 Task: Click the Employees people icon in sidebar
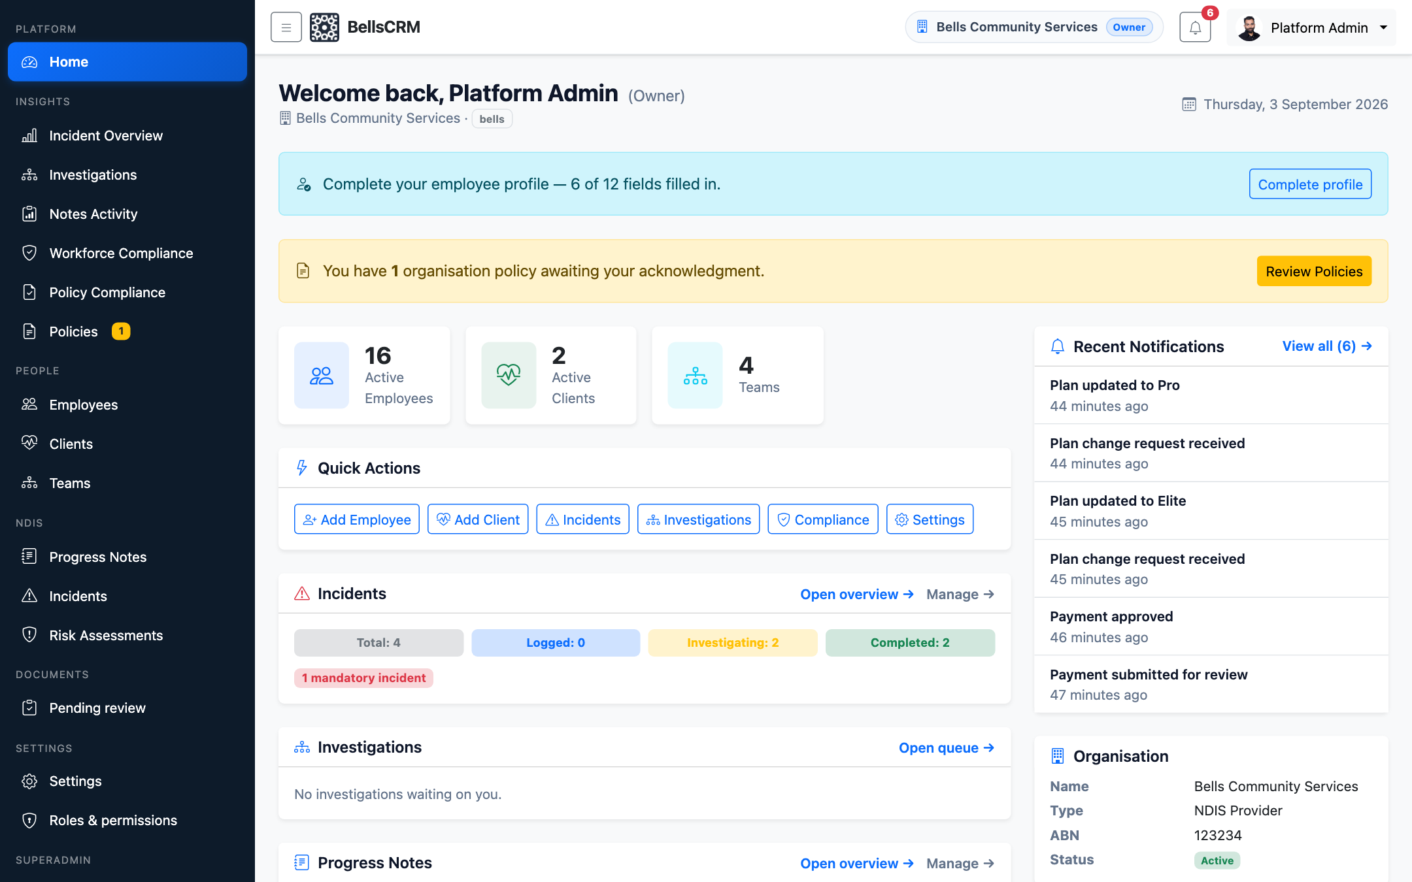(29, 404)
